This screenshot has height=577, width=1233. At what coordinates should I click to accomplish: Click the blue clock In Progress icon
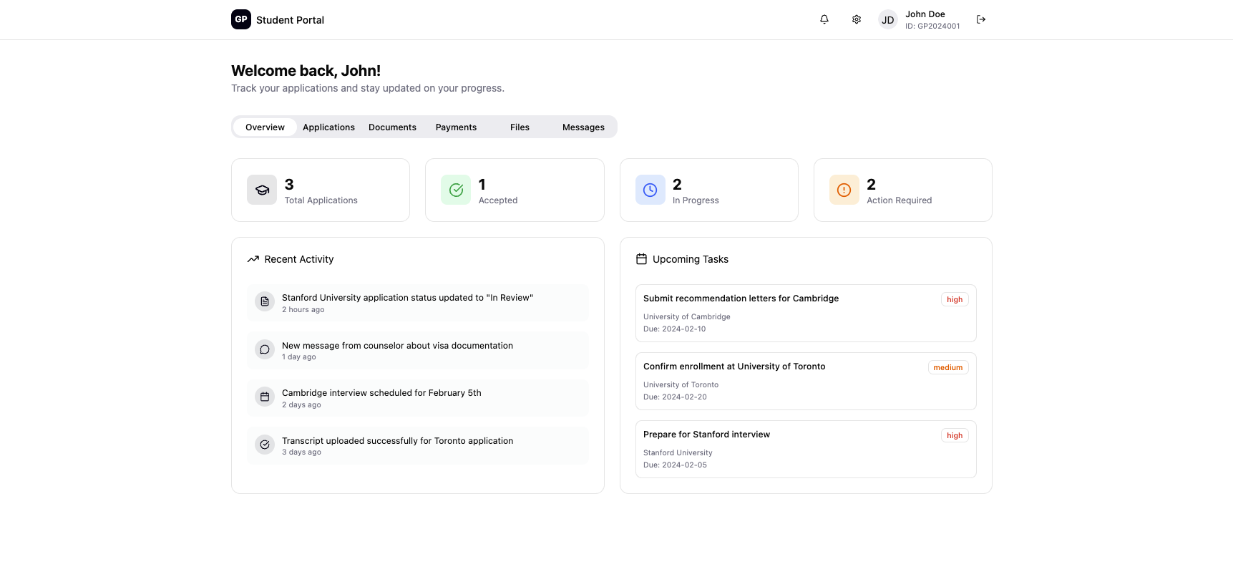click(x=650, y=190)
